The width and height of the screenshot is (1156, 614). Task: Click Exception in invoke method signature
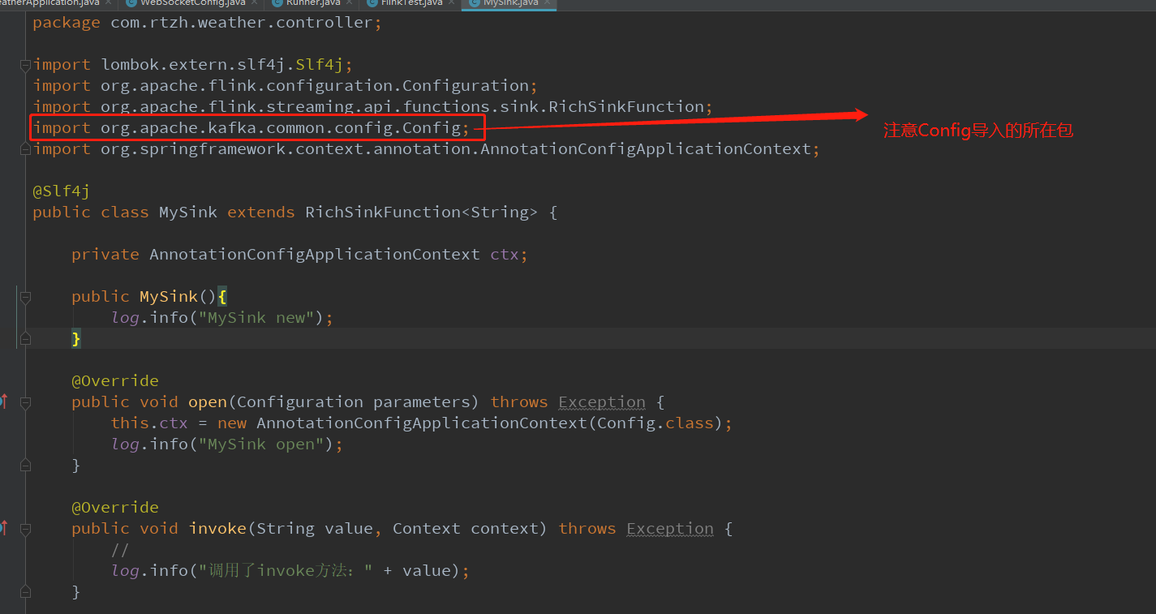(x=670, y=529)
